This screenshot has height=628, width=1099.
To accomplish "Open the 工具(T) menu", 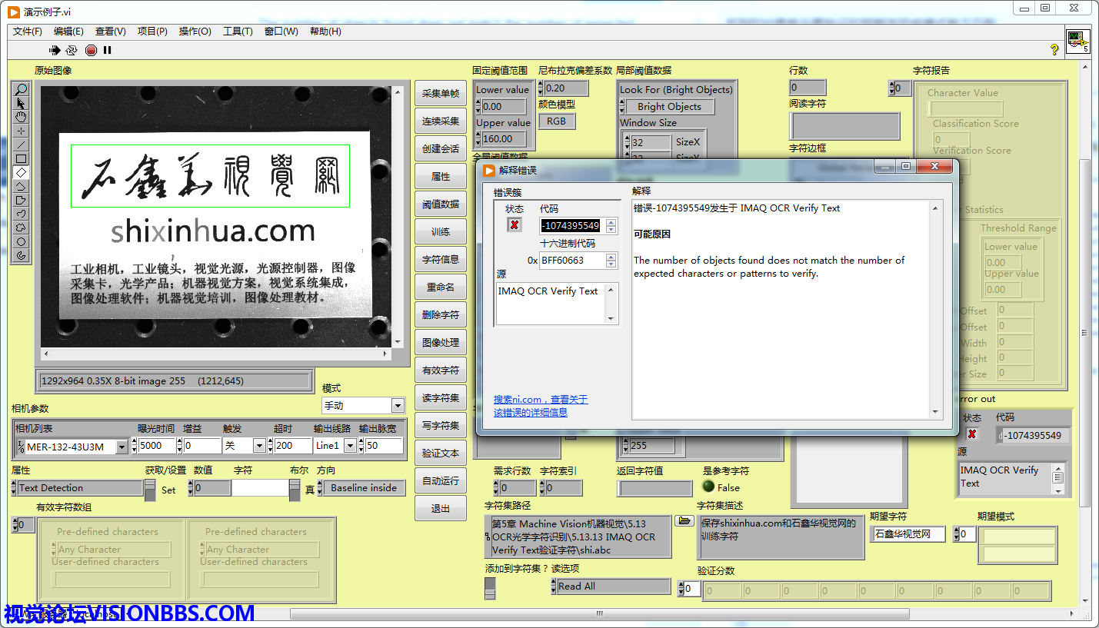I will click(x=238, y=32).
